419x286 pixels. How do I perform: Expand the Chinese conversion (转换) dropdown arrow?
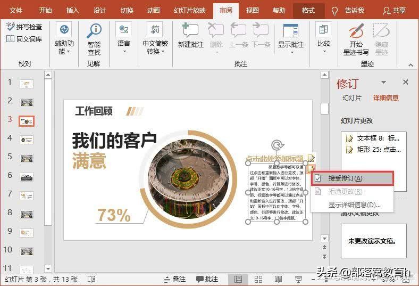[163, 52]
